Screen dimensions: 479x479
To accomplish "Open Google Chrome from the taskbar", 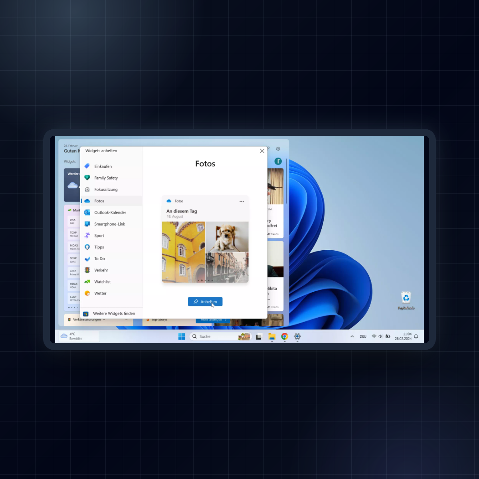I will (x=285, y=336).
